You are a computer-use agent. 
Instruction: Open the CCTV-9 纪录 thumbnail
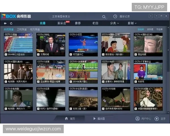point(51,99)
